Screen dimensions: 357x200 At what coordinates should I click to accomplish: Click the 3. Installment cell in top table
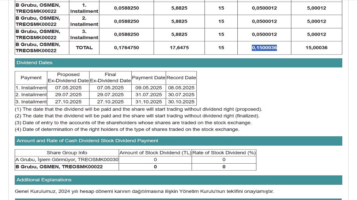[84, 34]
